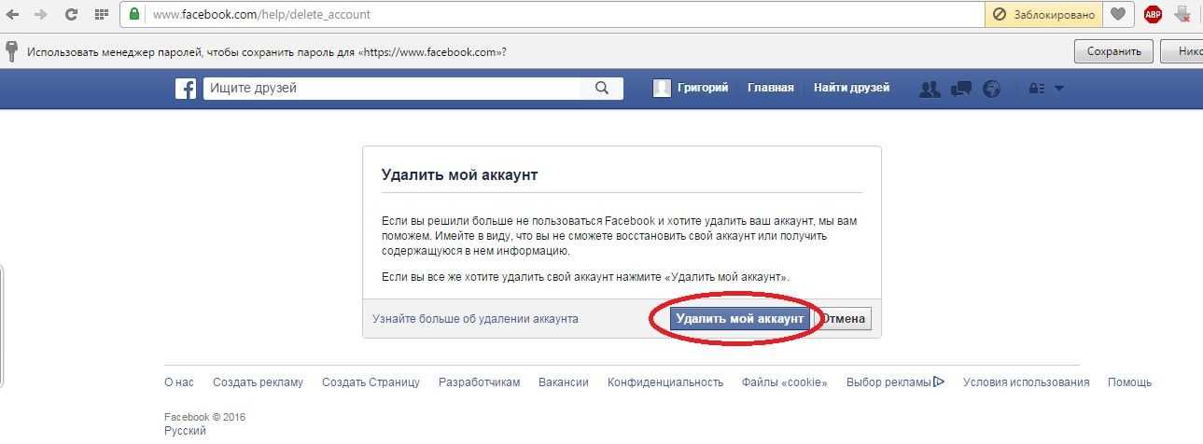Click the profile picture thumbnail

tap(662, 89)
